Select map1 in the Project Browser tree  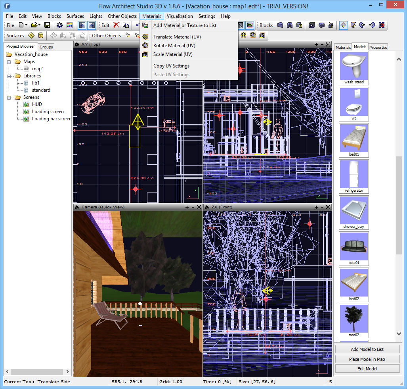pyautogui.click(x=38, y=69)
